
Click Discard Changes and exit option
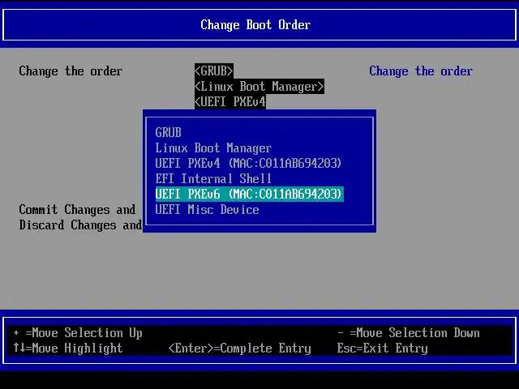coord(80,225)
